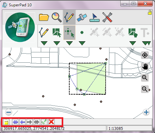Expand dropdown arrow under vertex edit tool
The width and height of the screenshot is (155, 133).
pos(69,43)
